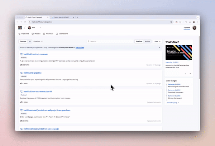This screenshot has width=215, height=146.
Task: Open the browser downloads icon
Action: (x=190, y=22)
